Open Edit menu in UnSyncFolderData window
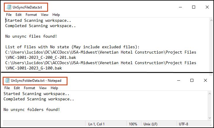 click(x=17, y=88)
